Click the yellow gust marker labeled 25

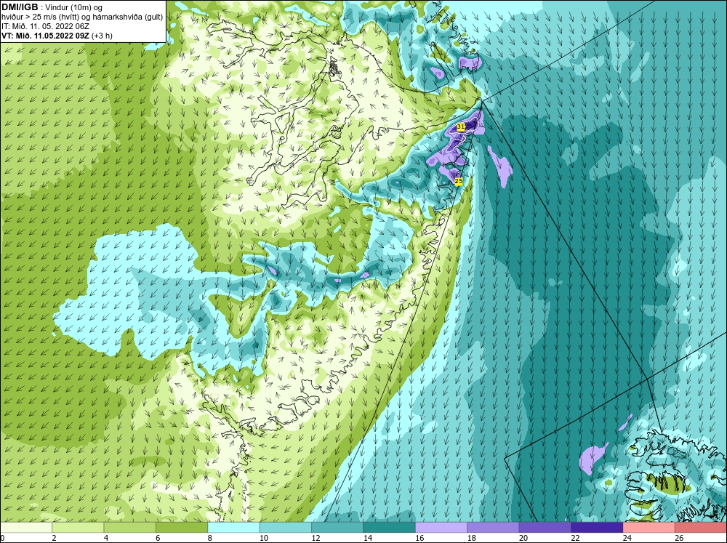click(459, 181)
